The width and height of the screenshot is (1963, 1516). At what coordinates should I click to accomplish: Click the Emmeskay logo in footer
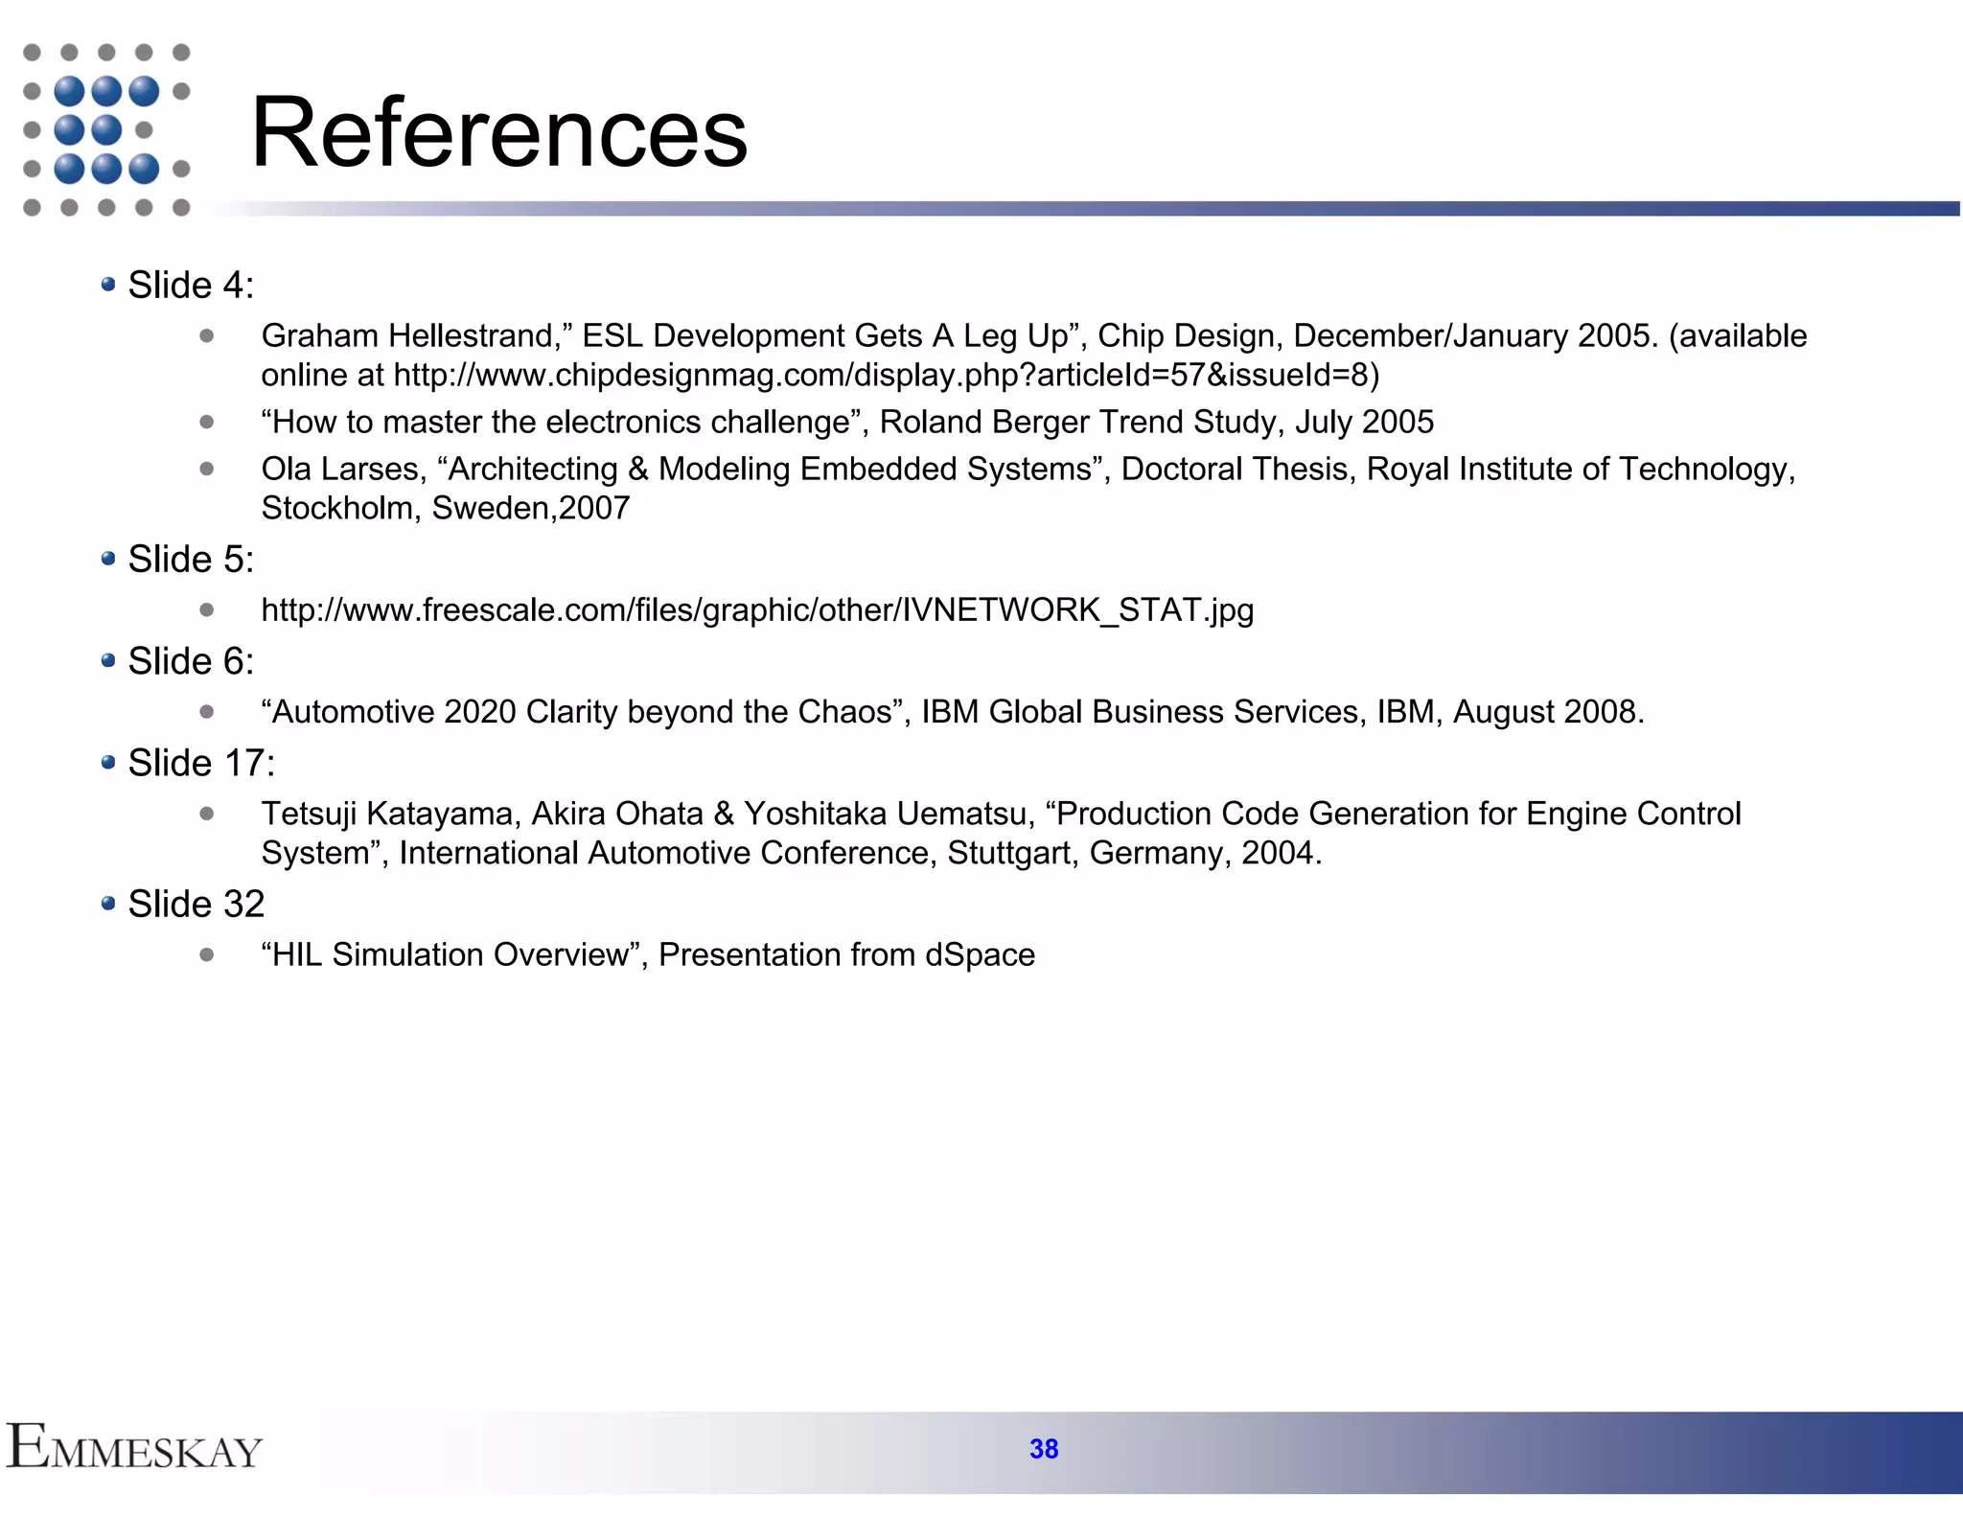coord(134,1447)
